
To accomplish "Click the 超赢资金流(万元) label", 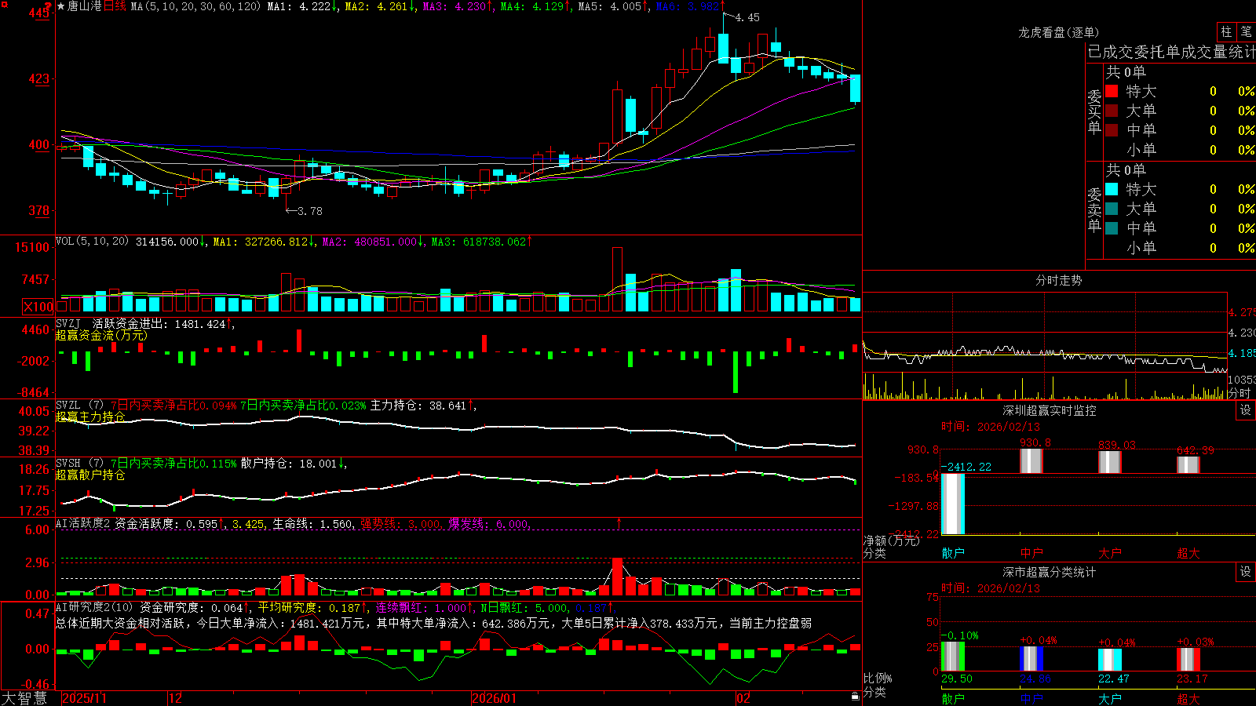I will pos(101,335).
